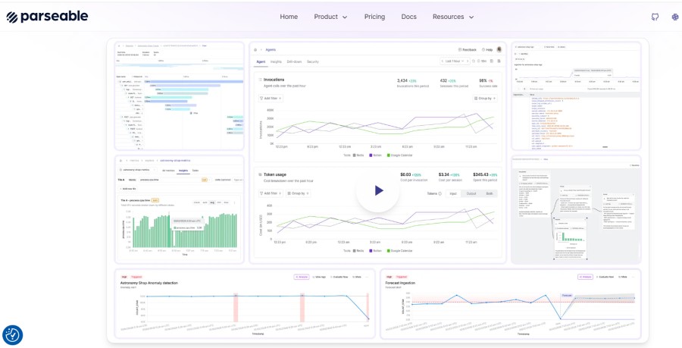Click the Redis grey legend in Invocations
682x348 pixels.
tap(358, 155)
